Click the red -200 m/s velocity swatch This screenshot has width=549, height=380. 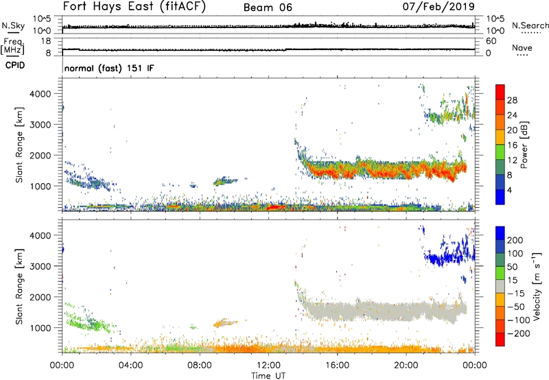coord(500,340)
